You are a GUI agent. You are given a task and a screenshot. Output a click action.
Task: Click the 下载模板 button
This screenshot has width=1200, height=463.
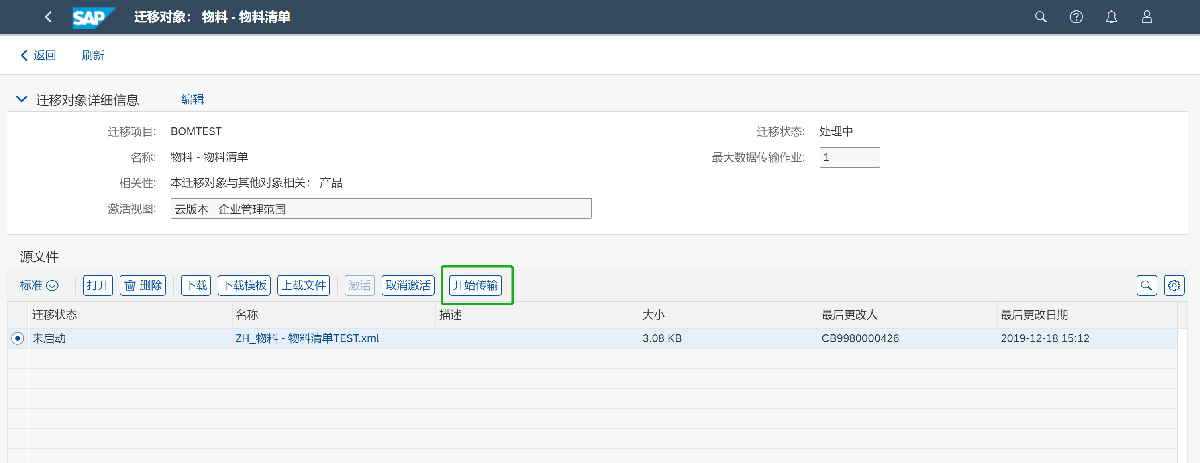[245, 285]
